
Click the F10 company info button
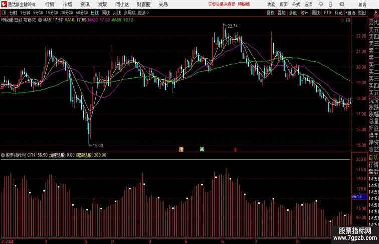327,13
